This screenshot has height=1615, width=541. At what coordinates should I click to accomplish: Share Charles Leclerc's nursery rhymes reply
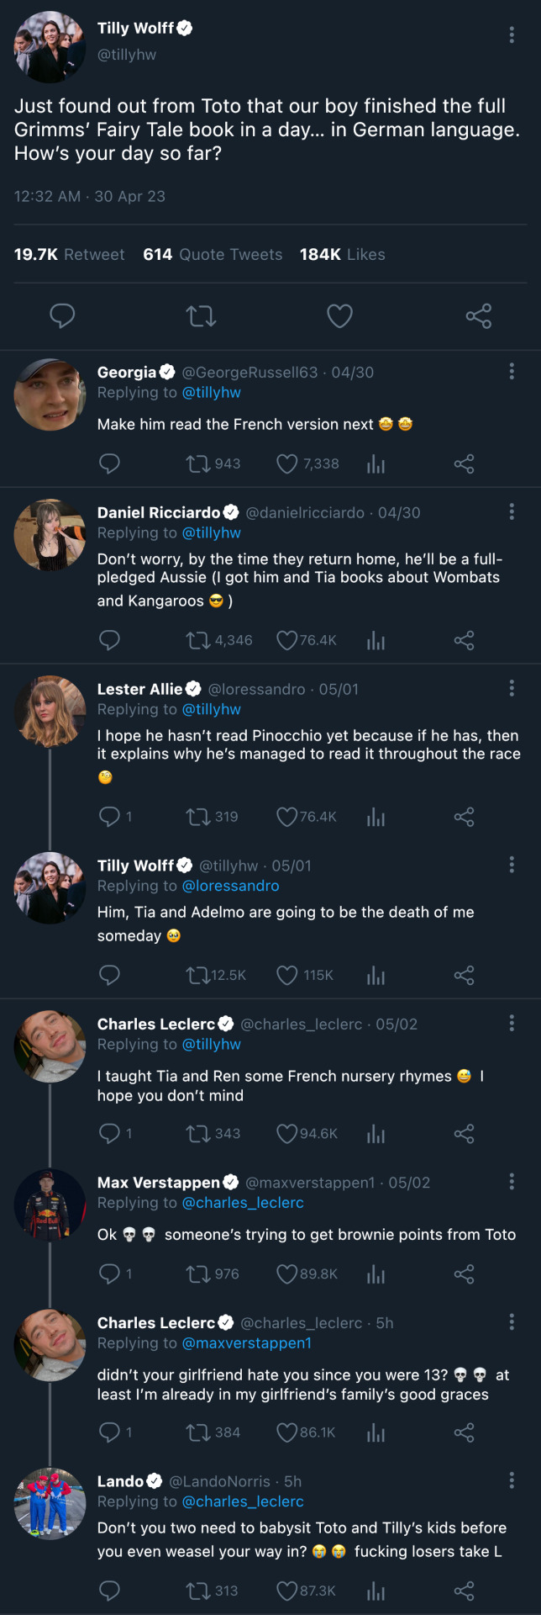tap(464, 1134)
